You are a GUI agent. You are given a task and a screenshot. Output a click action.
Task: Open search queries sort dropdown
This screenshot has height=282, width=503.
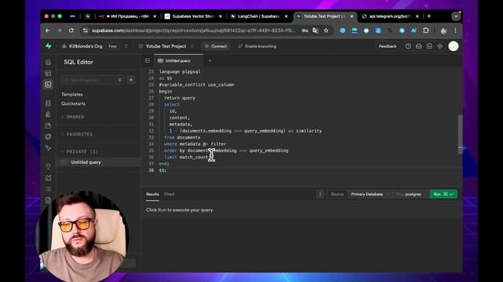pos(119,80)
